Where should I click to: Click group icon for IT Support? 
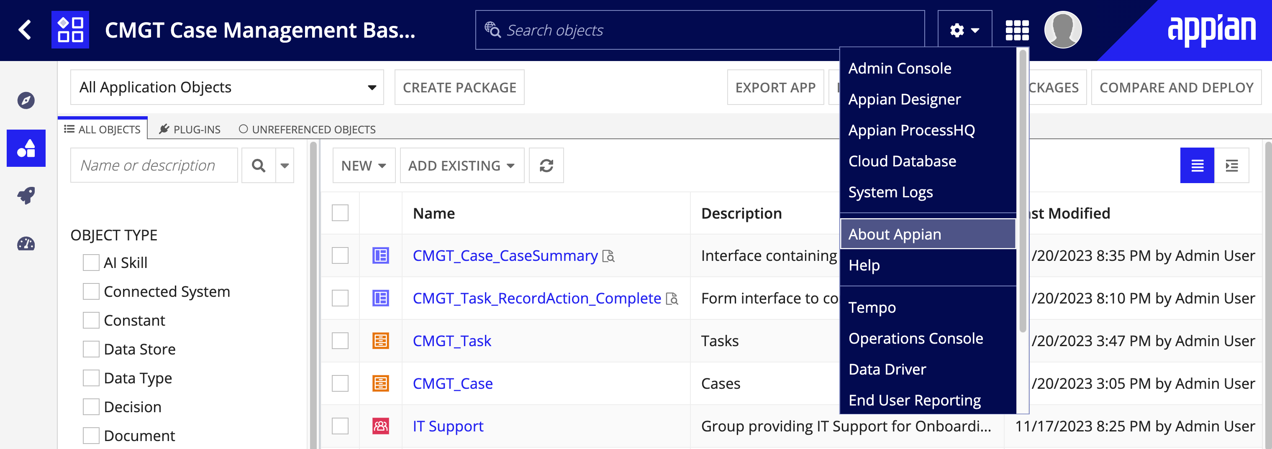pos(380,426)
